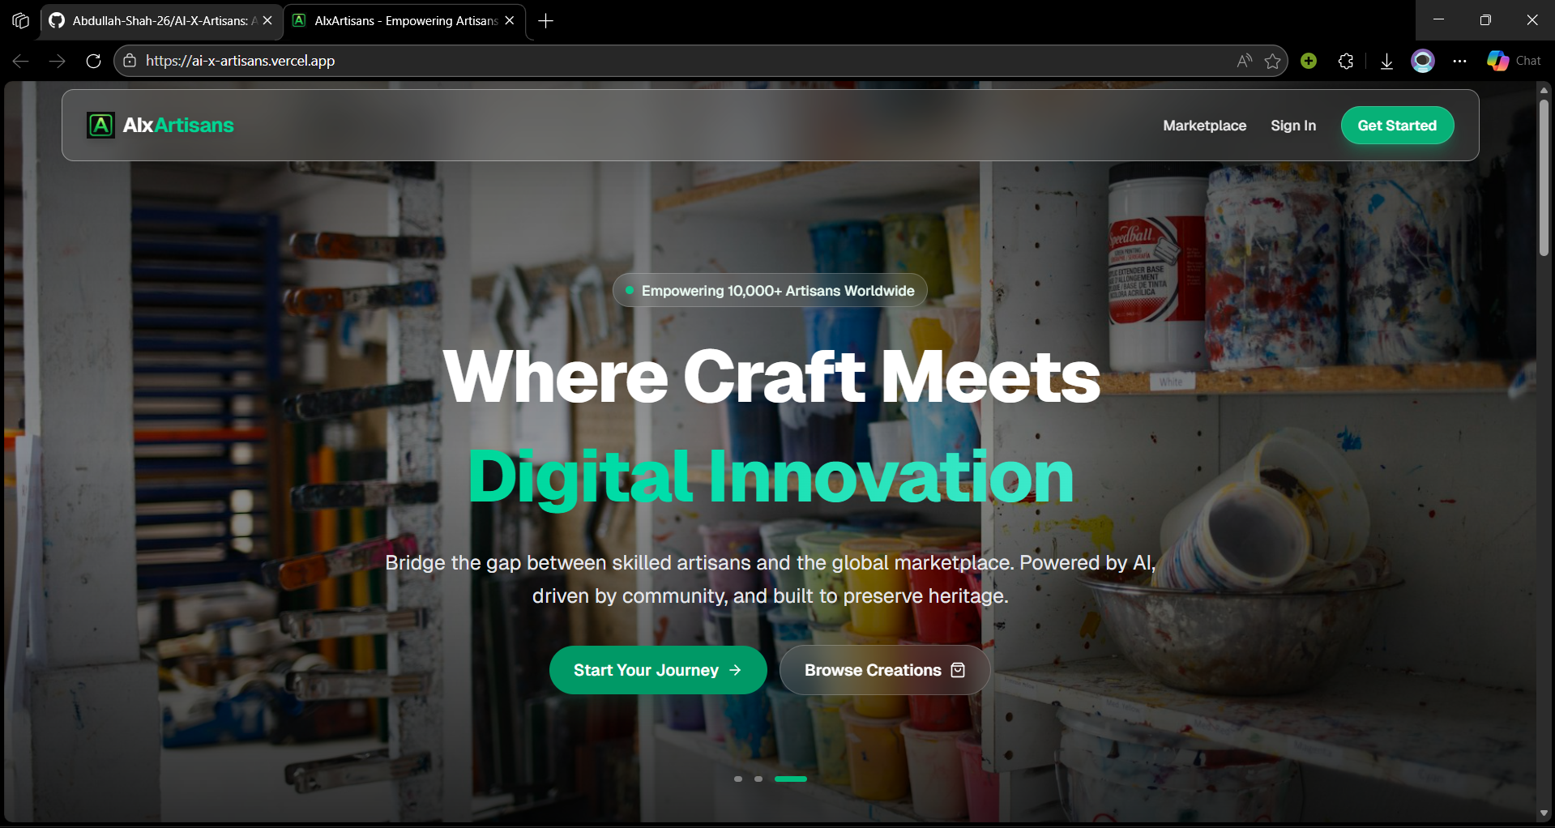This screenshot has height=828, width=1555.
Task: Open the green plus extension icon
Action: (1309, 61)
